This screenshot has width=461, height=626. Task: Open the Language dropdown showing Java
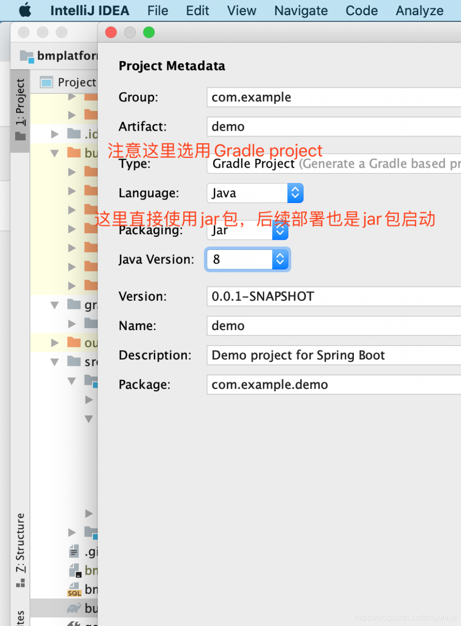(255, 193)
